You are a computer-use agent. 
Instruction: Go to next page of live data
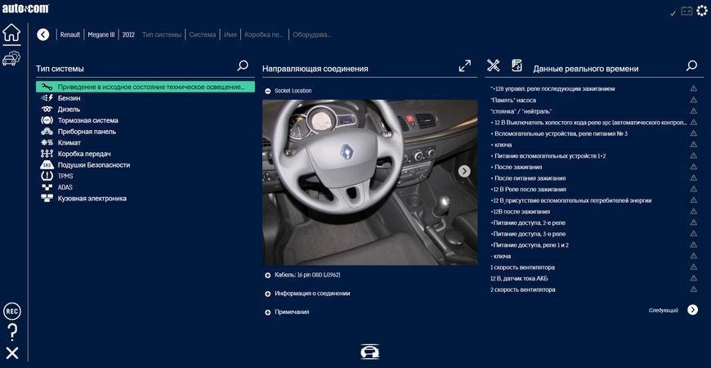tap(692, 310)
